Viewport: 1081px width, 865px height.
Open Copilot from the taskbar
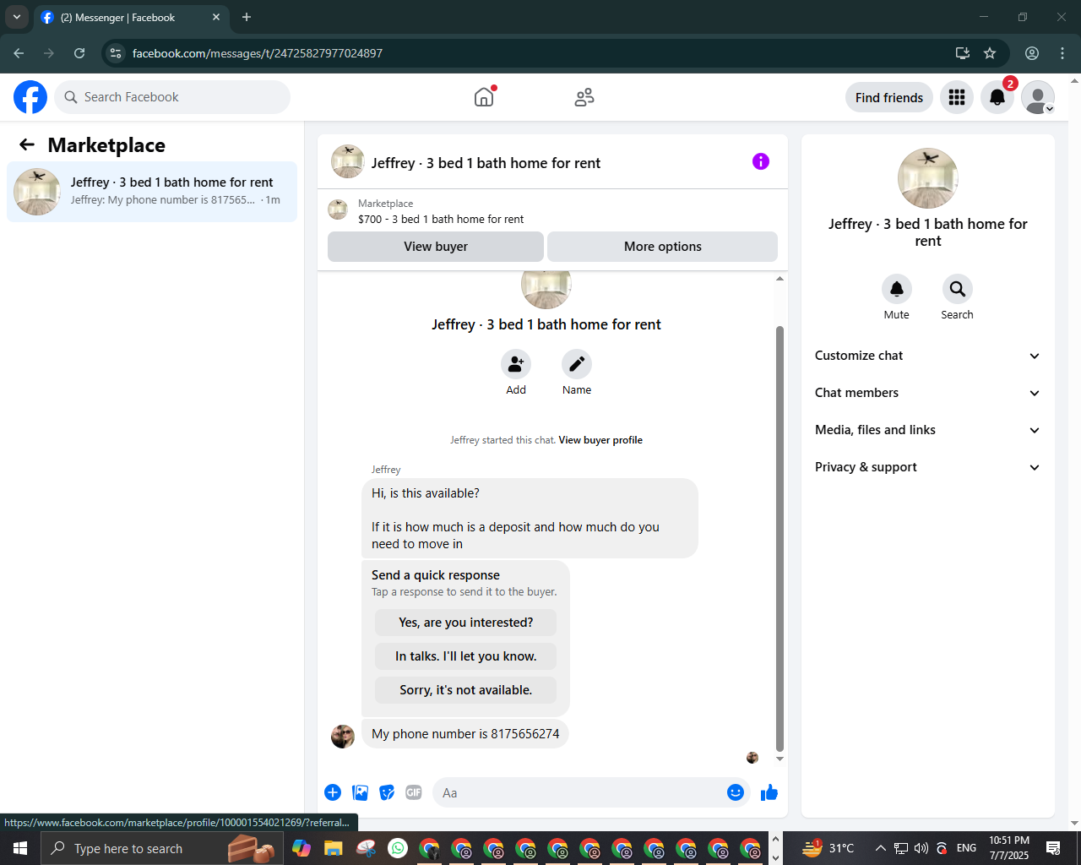pyautogui.click(x=301, y=848)
